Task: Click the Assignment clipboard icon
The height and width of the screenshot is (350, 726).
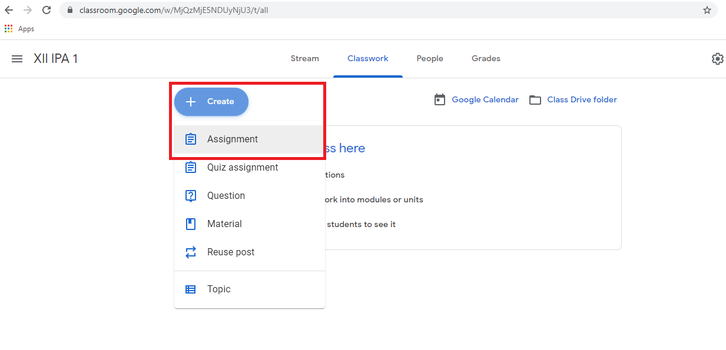Action: coord(191,139)
